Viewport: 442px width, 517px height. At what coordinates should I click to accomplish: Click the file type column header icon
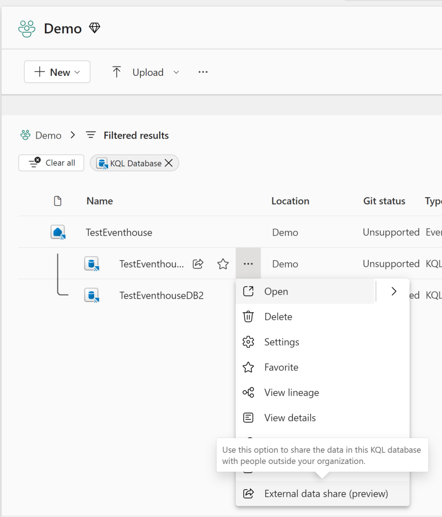[58, 201]
